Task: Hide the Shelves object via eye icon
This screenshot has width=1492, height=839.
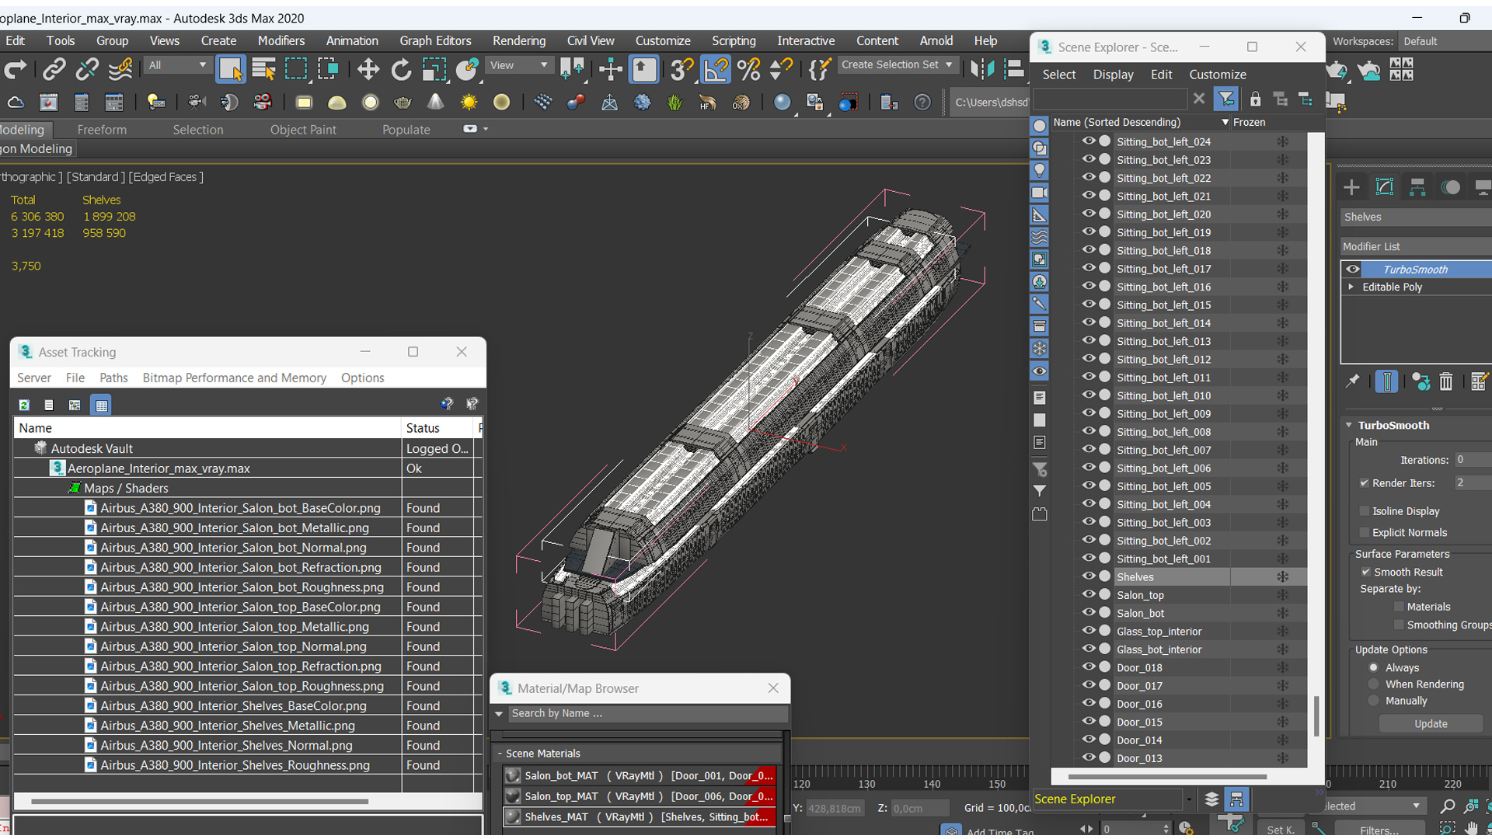Action: 1088,576
